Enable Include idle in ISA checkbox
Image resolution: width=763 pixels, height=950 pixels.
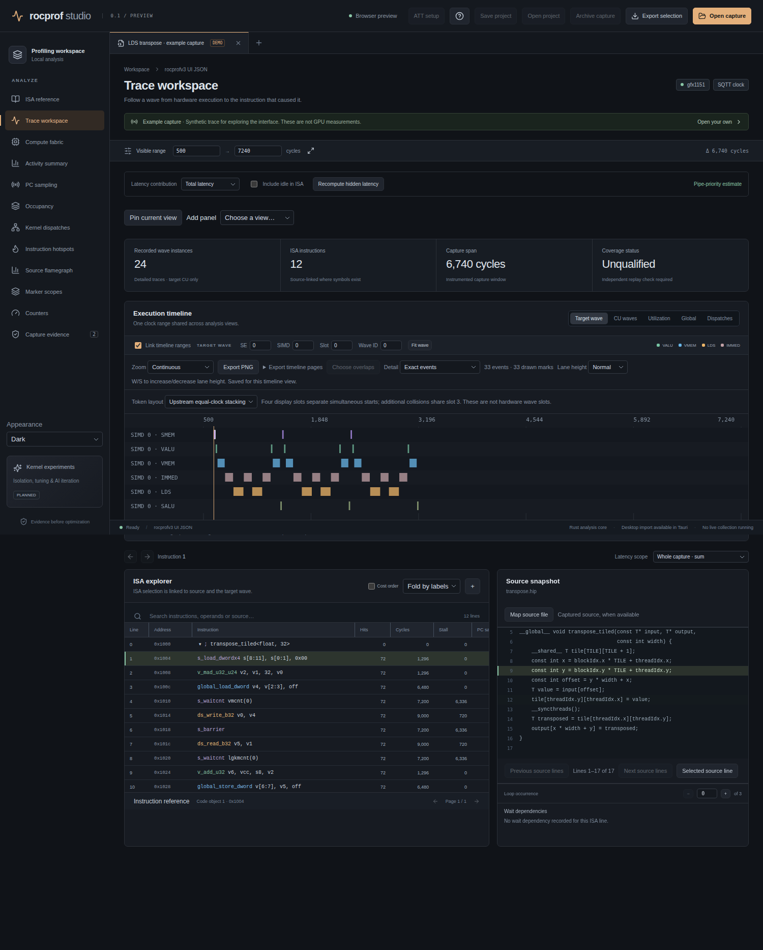[x=254, y=184]
